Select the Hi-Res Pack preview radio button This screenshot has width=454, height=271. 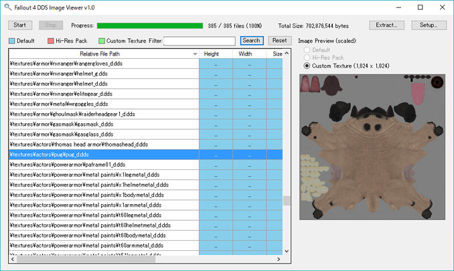pyautogui.click(x=307, y=58)
